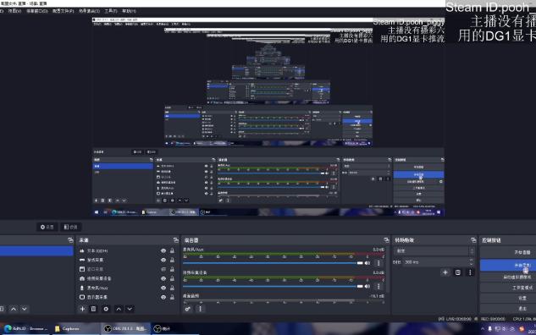Open advanced audio properties link-gear icon in mixer
536x335 pixels.
click(x=188, y=309)
